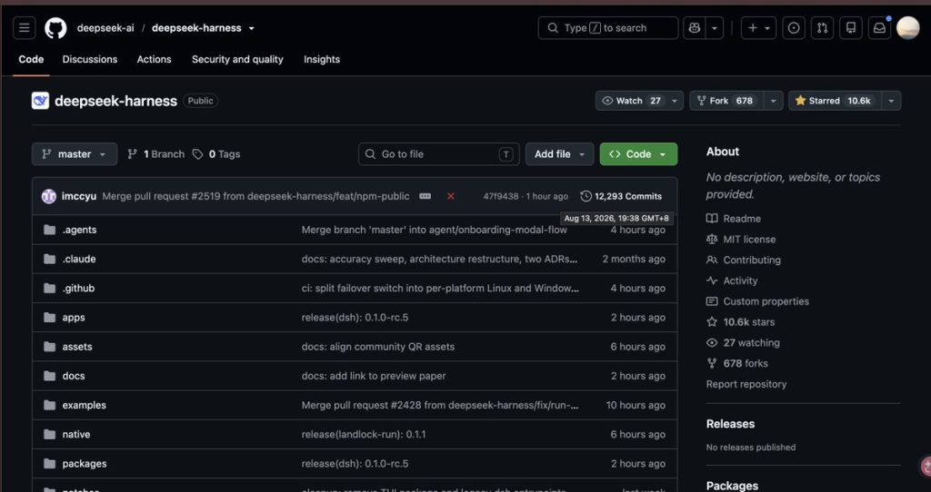Click the Go to file search field

point(439,154)
